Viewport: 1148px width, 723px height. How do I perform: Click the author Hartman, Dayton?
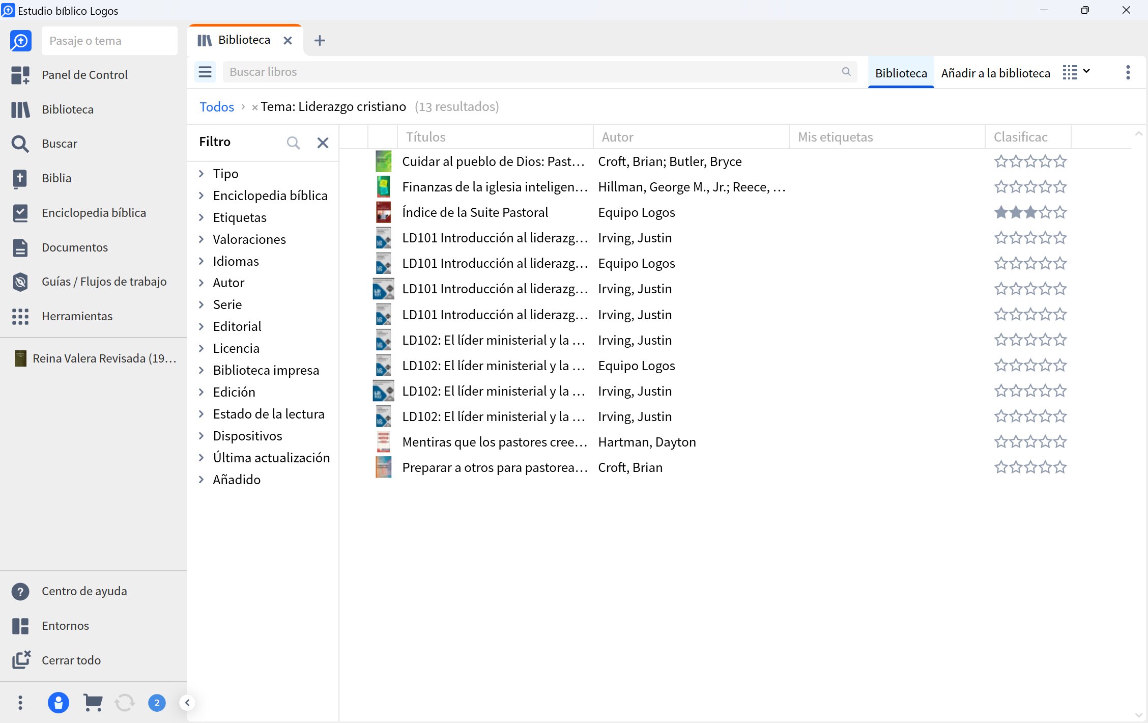647,442
